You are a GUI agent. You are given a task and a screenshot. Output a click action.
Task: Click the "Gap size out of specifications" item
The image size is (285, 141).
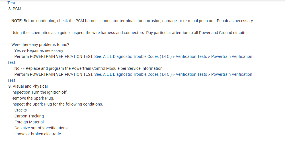pos(41,128)
